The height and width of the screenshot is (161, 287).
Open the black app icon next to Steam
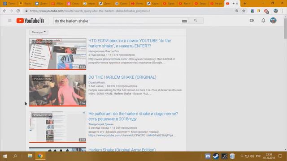(224, 156)
